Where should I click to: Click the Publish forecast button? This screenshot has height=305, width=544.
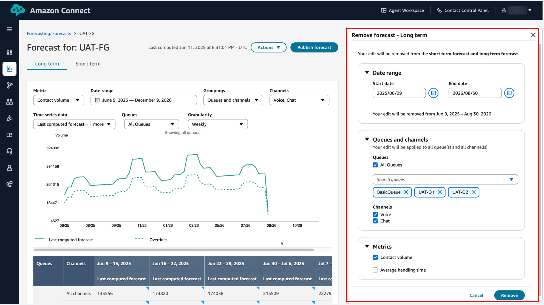(314, 47)
